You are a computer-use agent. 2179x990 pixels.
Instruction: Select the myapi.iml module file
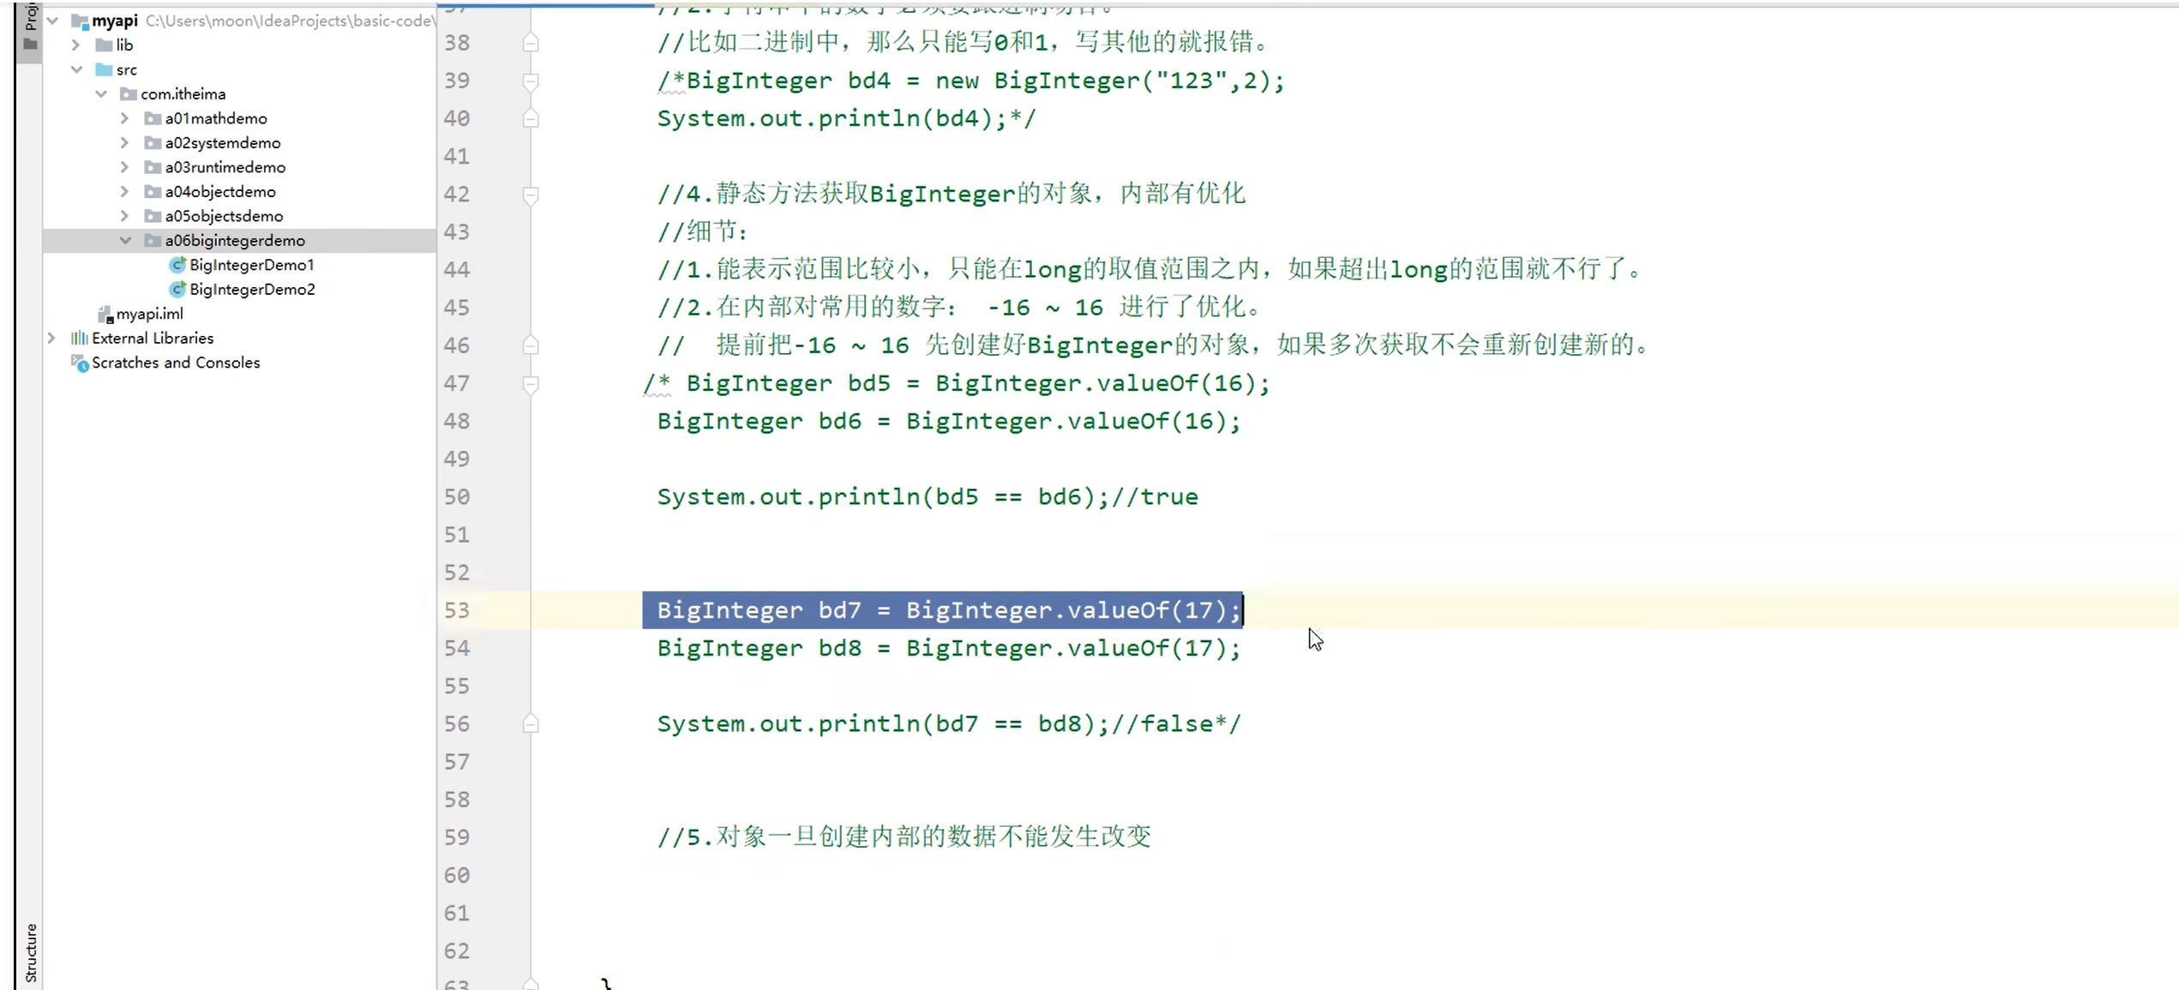coord(149,314)
